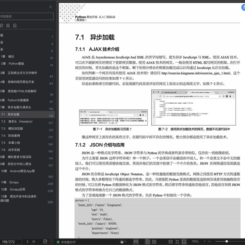Click the 7.1.2 JSON 介绍与应用 heading

100,145
